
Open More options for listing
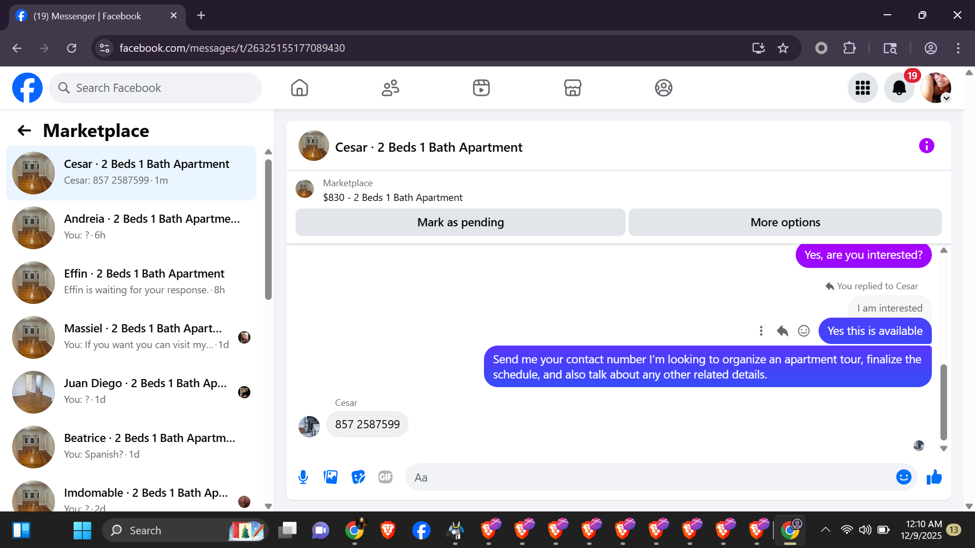(785, 222)
